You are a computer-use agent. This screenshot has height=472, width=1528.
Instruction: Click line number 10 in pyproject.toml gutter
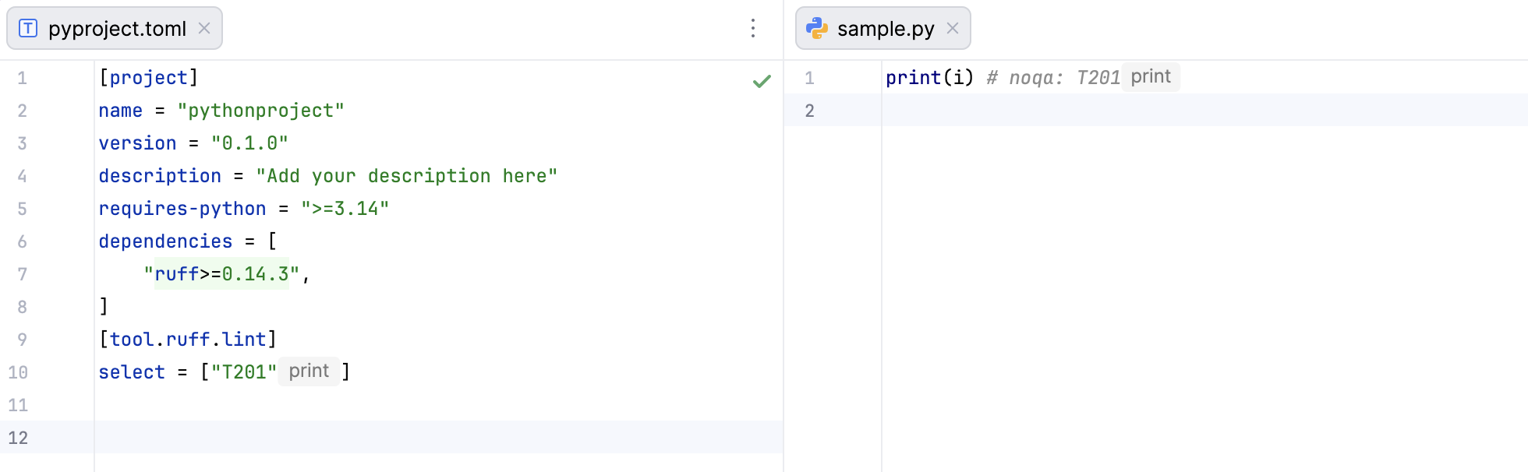(18, 372)
